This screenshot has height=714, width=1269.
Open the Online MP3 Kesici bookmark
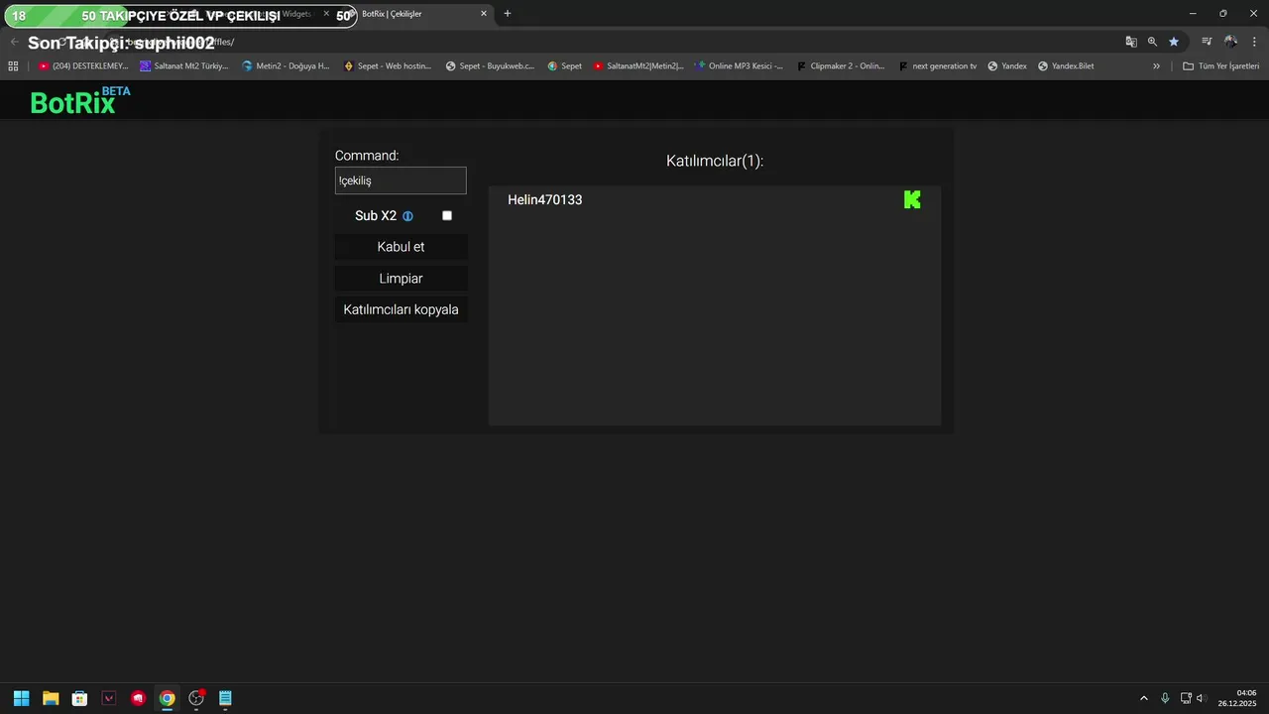(740, 66)
